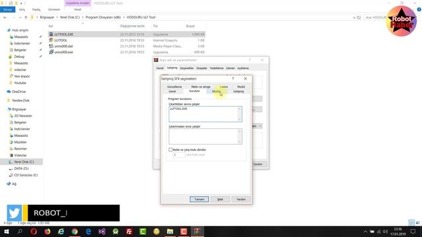This screenshot has width=422, height=237.
Task: Open the combo box in archive dialog
Action: (x=260, y=126)
